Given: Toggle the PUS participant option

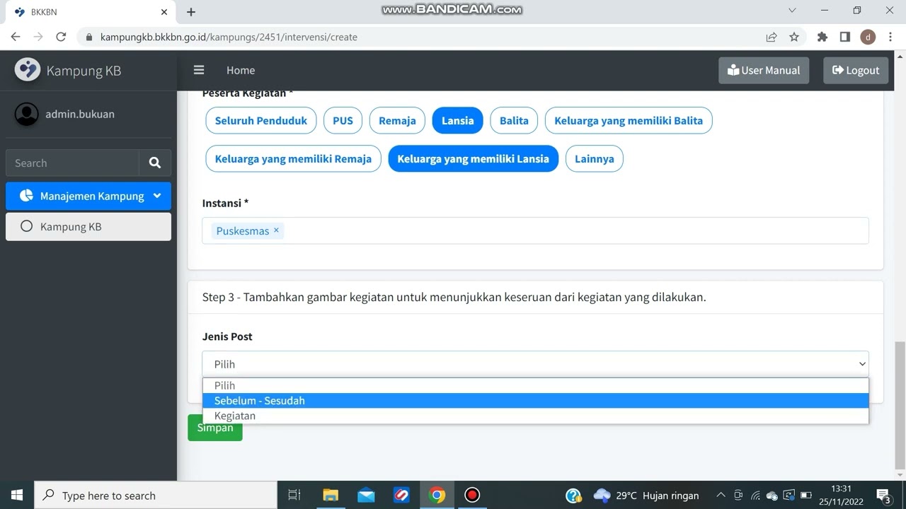Looking at the screenshot, I should point(343,120).
